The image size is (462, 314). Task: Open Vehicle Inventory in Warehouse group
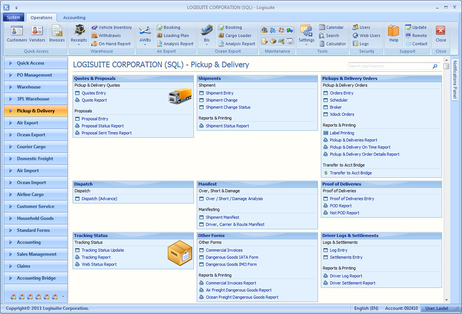click(x=112, y=27)
